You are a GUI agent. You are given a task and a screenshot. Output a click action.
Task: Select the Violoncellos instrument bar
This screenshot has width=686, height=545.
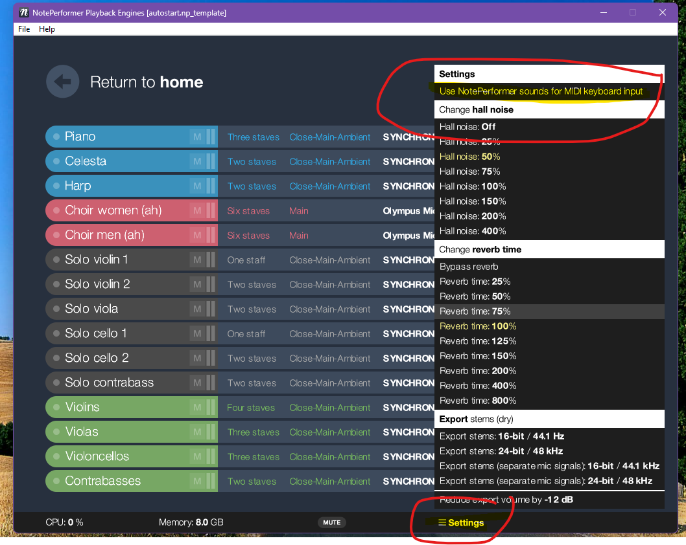point(131,456)
